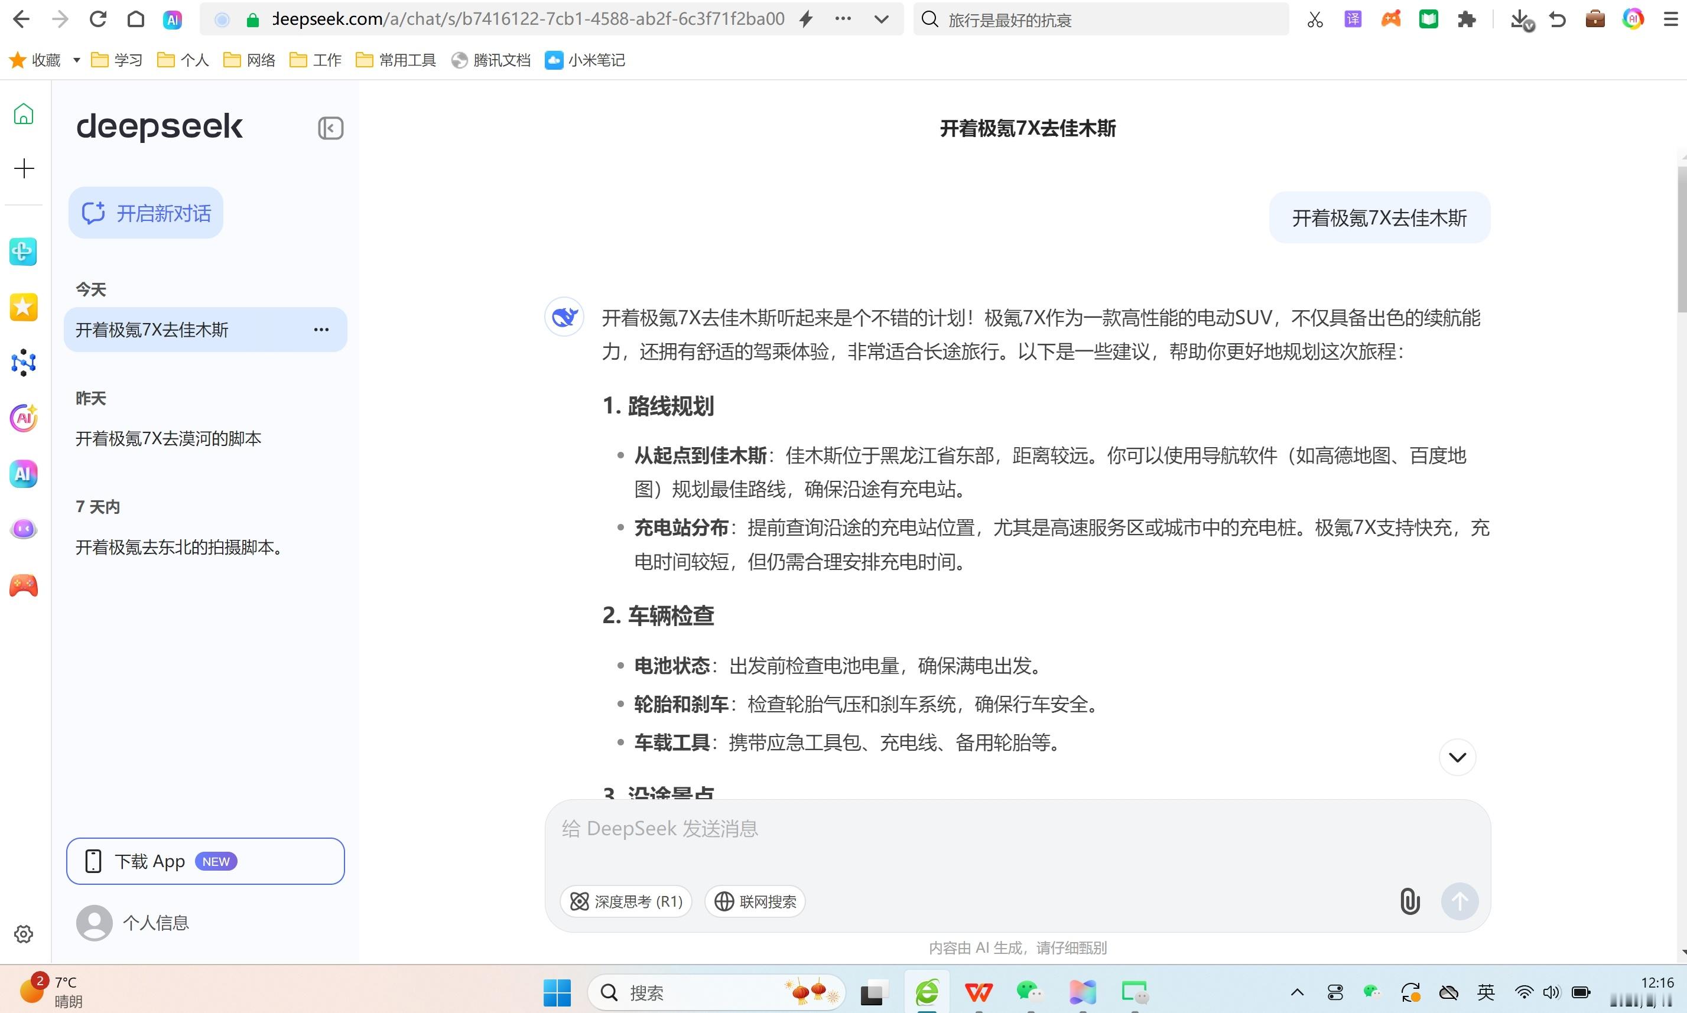Click the attachment paperclip icon
This screenshot has width=1687, height=1013.
pyautogui.click(x=1410, y=901)
